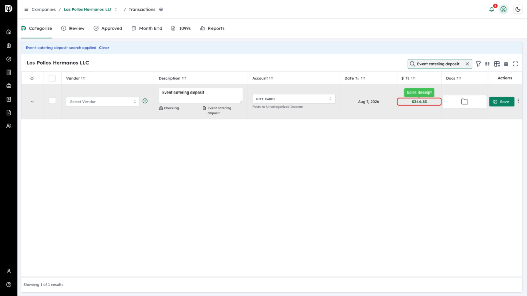Open the user profile avatar
Viewport: 527px width, 296px height.
[503, 9]
